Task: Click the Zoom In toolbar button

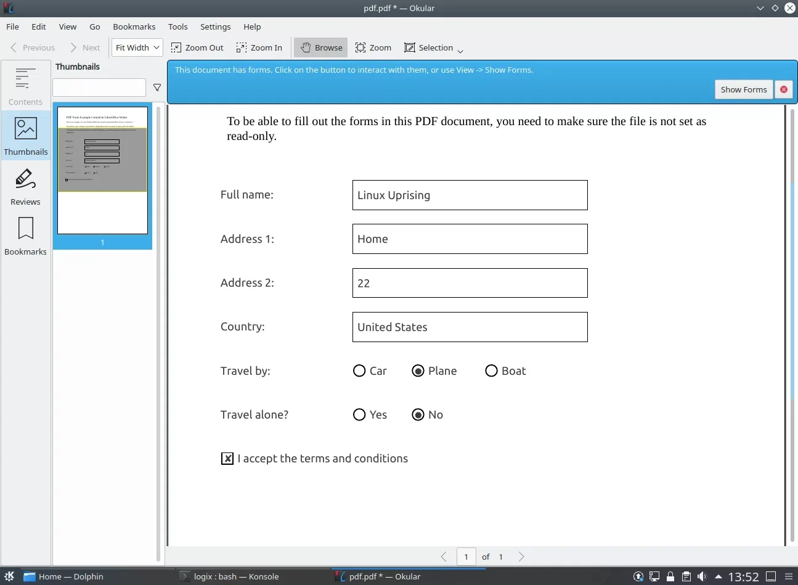Action: click(x=259, y=47)
